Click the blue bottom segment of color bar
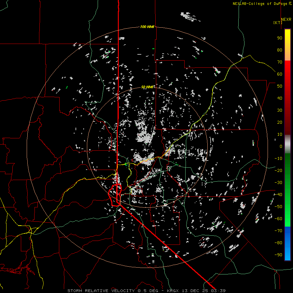Viewport: 293px width, 293px height. point(287,243)
